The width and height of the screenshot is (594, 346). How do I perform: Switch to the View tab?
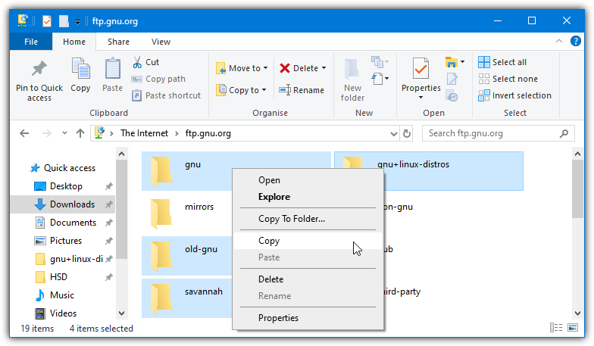coord(161,42)
